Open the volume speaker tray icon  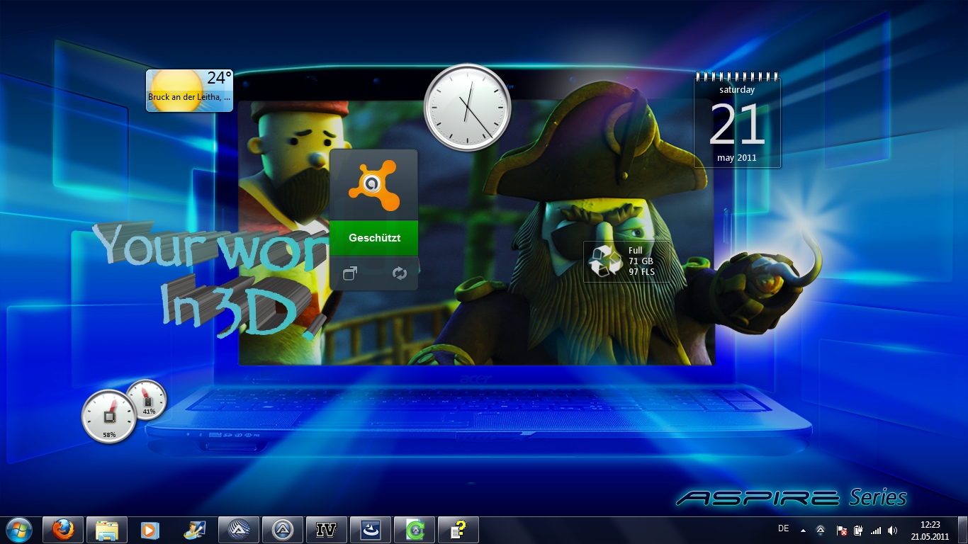tap(892, 531)
